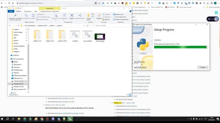Click the browser reload button
Viewport: 220px width, 123px height.
point(9,3)
